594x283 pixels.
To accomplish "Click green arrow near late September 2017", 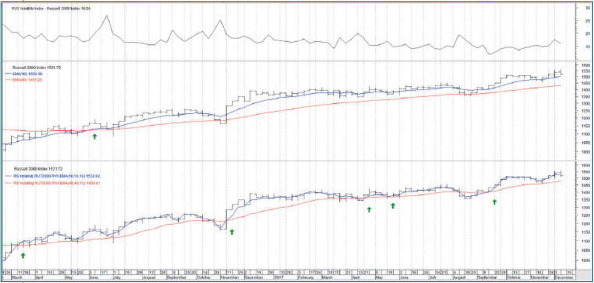I will tap(494, 202).
